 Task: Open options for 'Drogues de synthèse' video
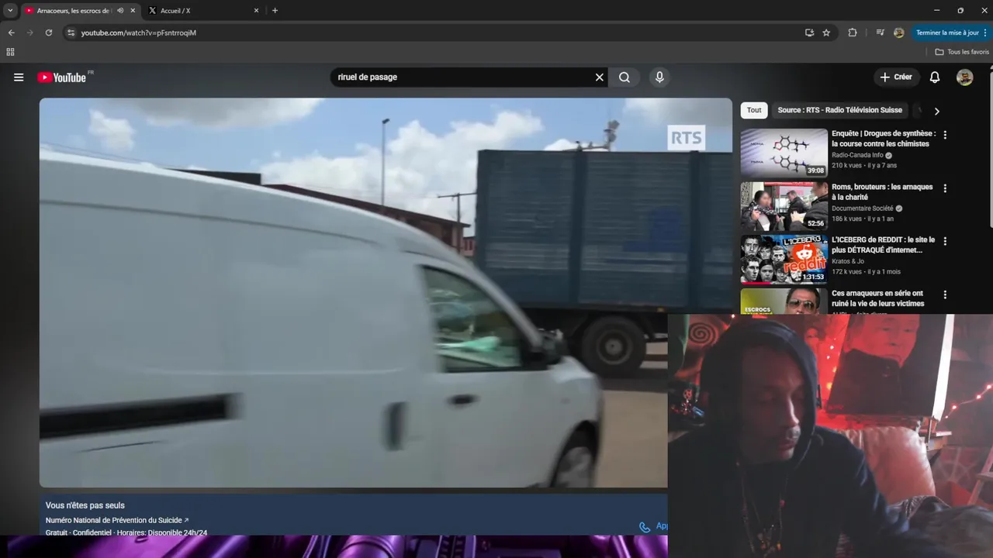click(945, 135)
